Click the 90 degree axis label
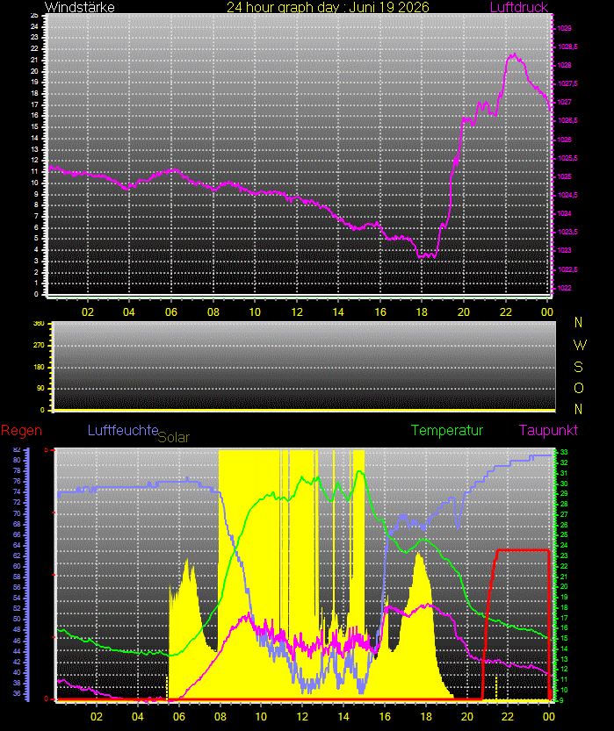The width and height of the screenshot is (614, 731). (x=41, y=389)
